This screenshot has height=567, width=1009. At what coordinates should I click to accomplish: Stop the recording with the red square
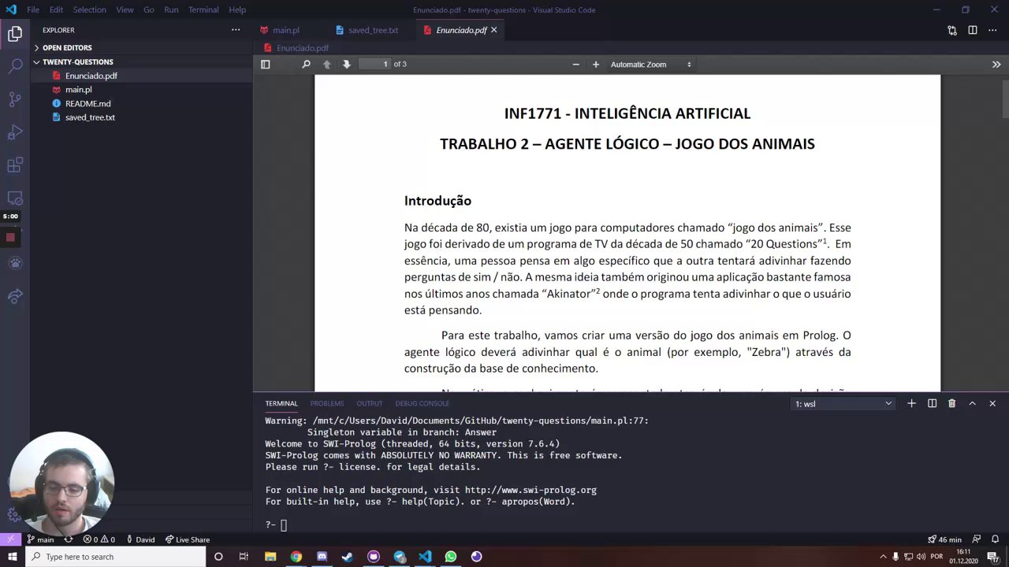10,237
